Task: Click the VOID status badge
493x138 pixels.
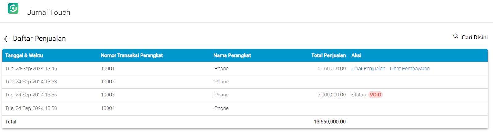Action: click(x=375, y=95)
